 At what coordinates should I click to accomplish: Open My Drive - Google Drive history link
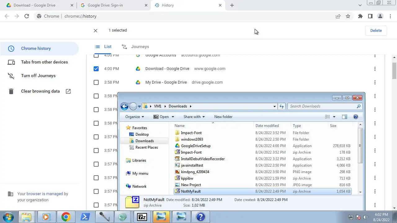click(x=166, y=82)
